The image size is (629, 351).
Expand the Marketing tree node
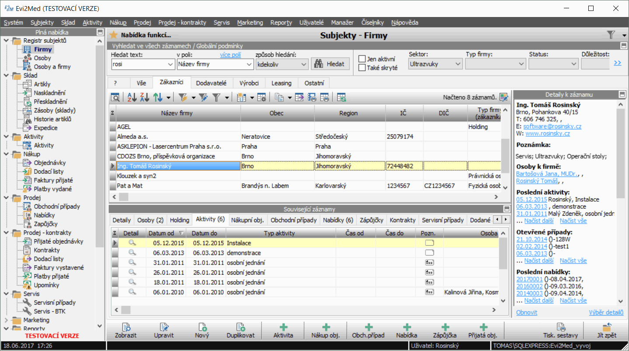click(x=6, y=320)
